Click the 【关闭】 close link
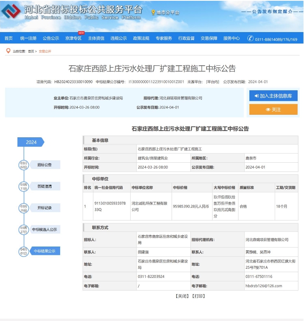 pos(182,296)
